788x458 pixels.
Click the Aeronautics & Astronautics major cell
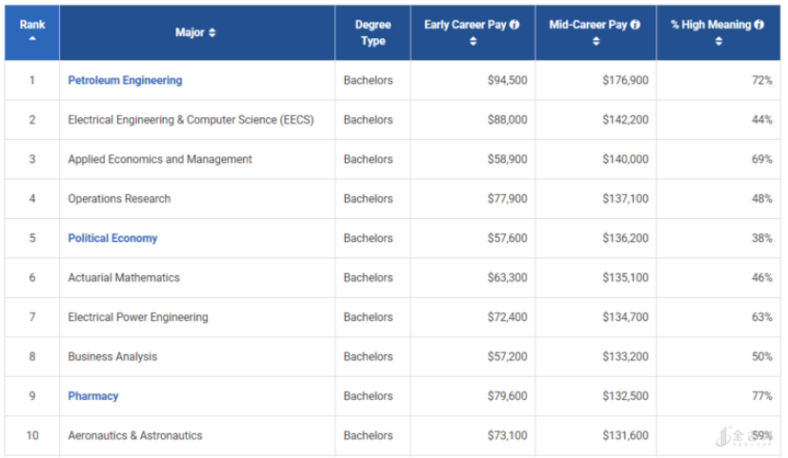click(x=135, y=436)
